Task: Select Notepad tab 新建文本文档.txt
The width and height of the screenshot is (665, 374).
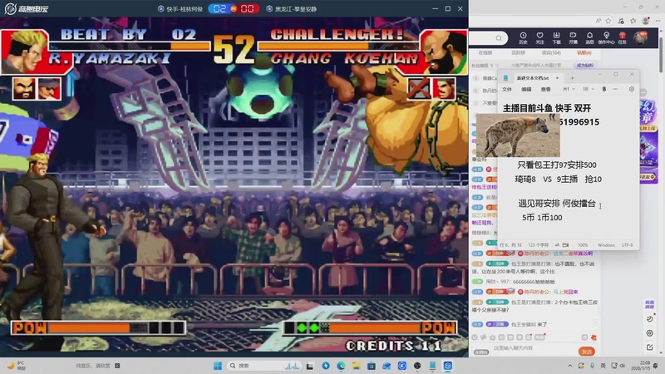Action: (x=532, y=78)
